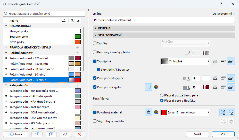Screen dimensions: 239x140
Task: Uncheck the Typ výplně checkbox
Action: tap(95, 61)
